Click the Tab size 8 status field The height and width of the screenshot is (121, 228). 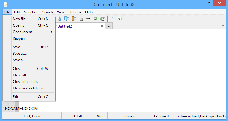[x=161, y=116]
